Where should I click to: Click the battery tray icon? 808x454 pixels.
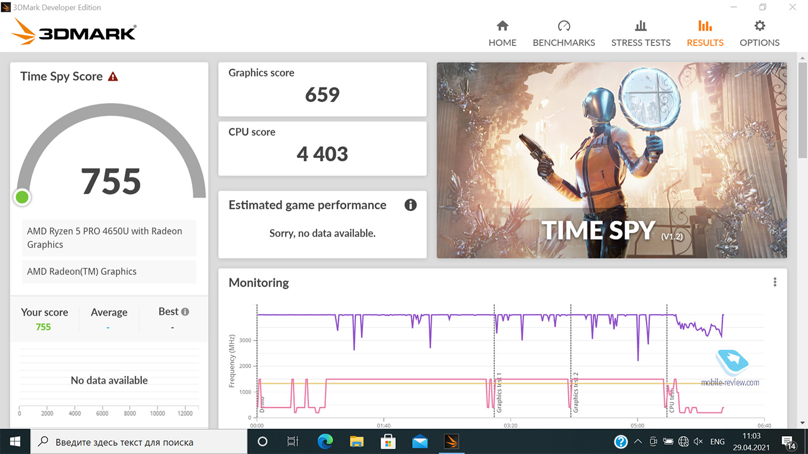click(668, 442)
